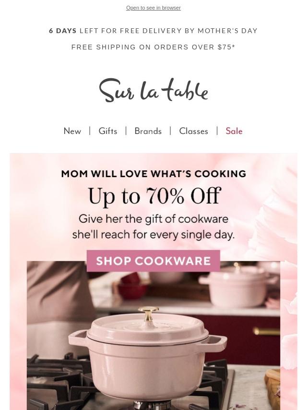This screenshot has height=410, width=307.
Task: Click the gold knob on the pot lid
Action: (149, 314)
